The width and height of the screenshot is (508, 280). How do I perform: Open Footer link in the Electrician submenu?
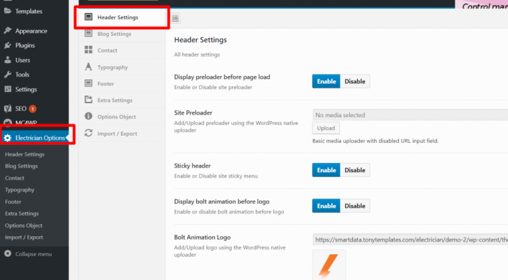point(13,202)
